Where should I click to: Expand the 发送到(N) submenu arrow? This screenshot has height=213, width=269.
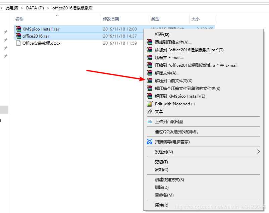coord(258,152)
